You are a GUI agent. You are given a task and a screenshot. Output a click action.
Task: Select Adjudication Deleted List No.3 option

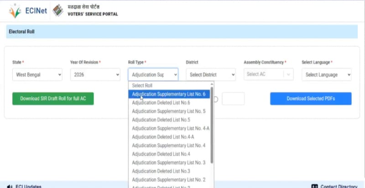click(x=161, y=171)
